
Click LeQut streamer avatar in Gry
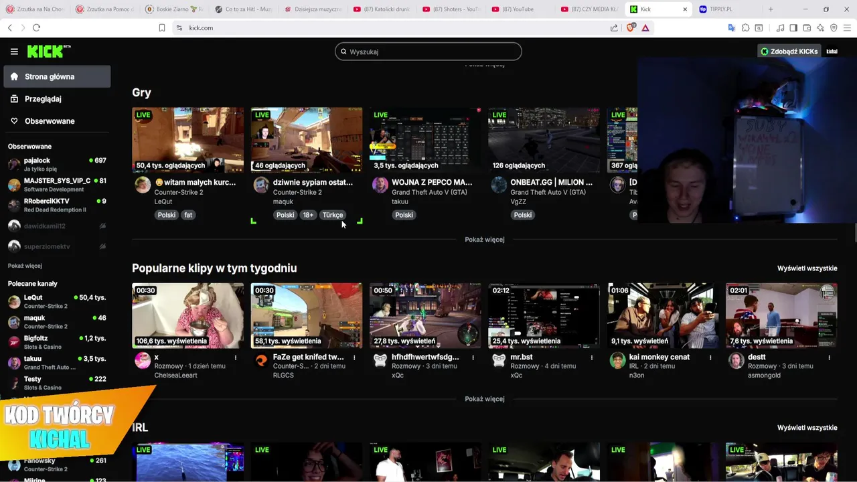point(143,185)
